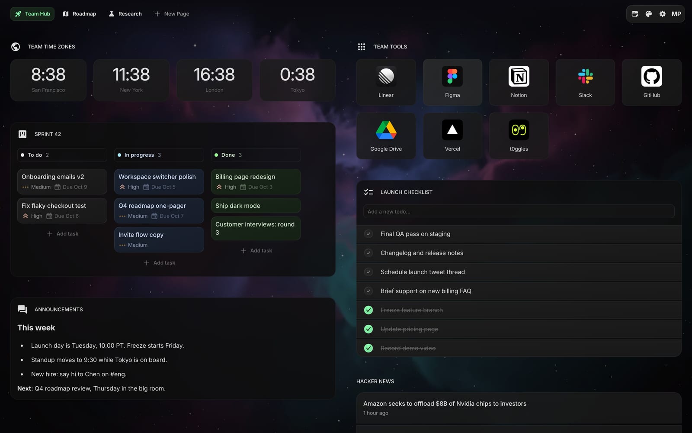692x433 pixels.
Task: Click the palette theme icon
Action: (648, 14)
